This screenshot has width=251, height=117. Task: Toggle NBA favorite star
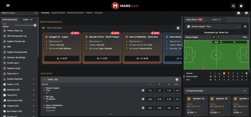(5, 47)
